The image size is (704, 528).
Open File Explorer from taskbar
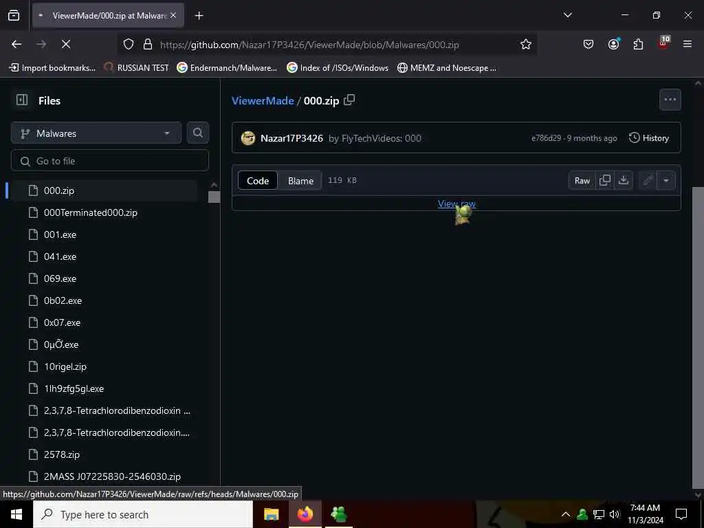(271, 514)
